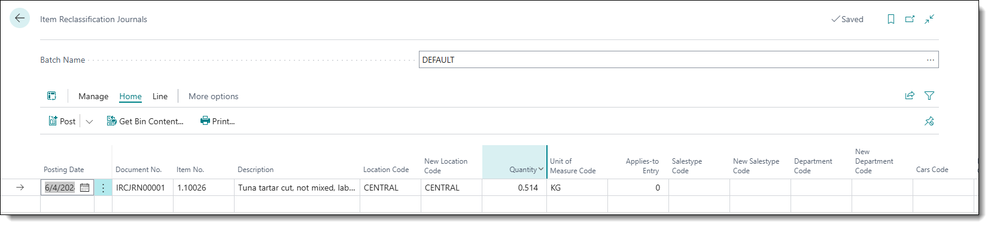Sort by Posting Date column header
The height and width of the screenshot is (227, 991).
pyautogui.click(x=64, y=170)
